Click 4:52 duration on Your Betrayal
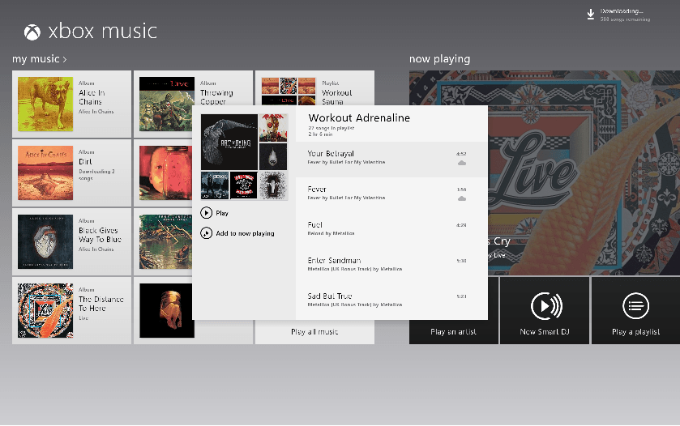This screenshot has width=680, height=426. pos(461,154)
